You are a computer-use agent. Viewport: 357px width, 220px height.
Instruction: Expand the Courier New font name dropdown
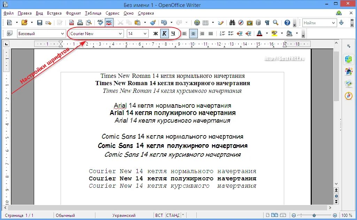(x=120, y=34)
